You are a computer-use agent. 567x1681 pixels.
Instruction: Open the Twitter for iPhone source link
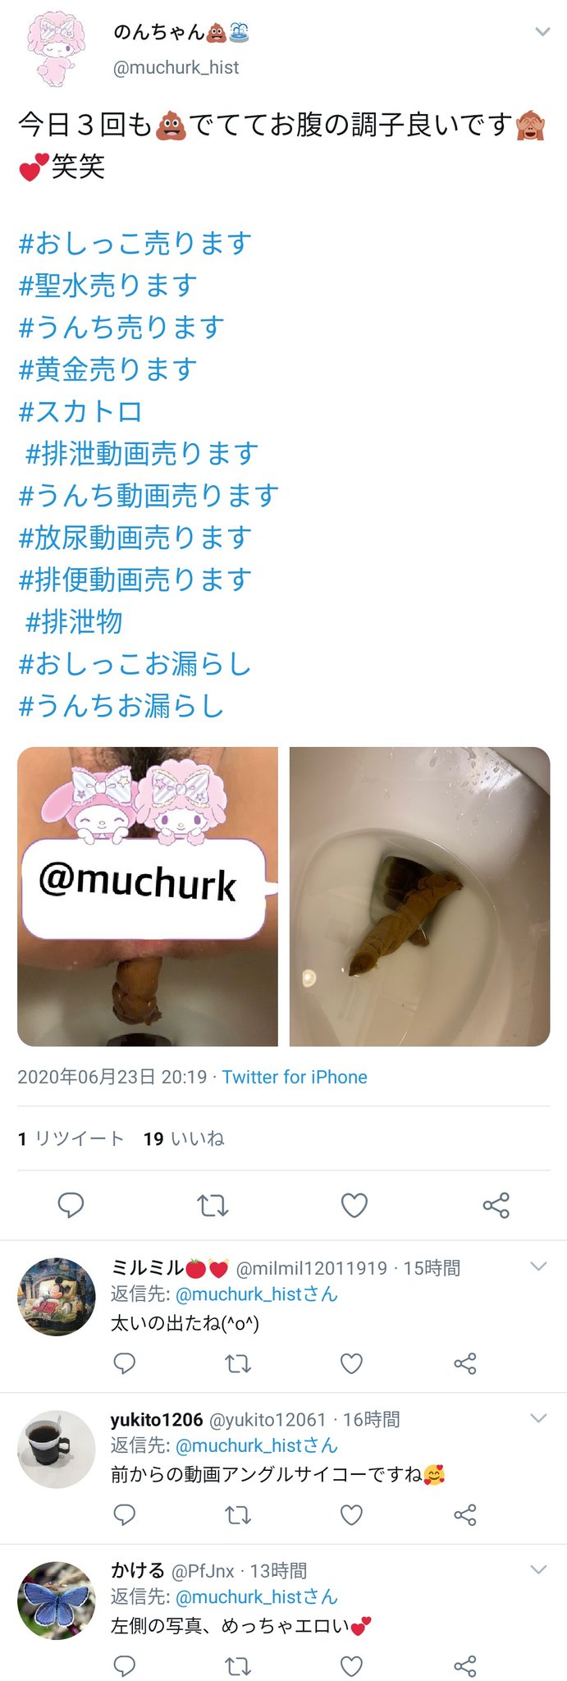(295, 1077)
